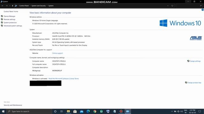Click shield icon beside Advanced system settings
The width and height of the screenshot is (204, 114).
click(x=2, y=26)
